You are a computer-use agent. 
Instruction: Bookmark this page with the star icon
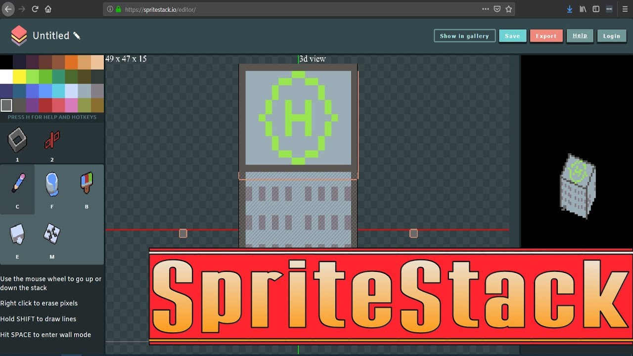509,9
